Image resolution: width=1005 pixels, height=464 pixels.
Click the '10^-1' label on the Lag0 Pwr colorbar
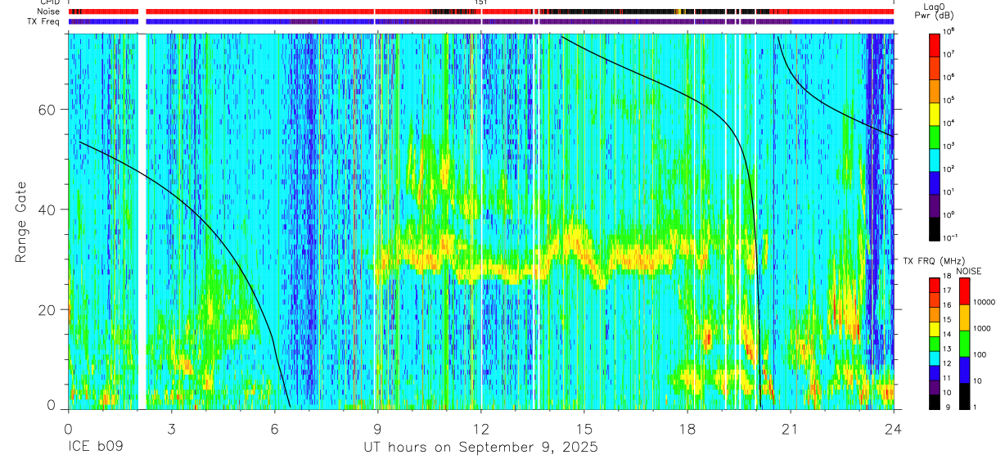950,237
